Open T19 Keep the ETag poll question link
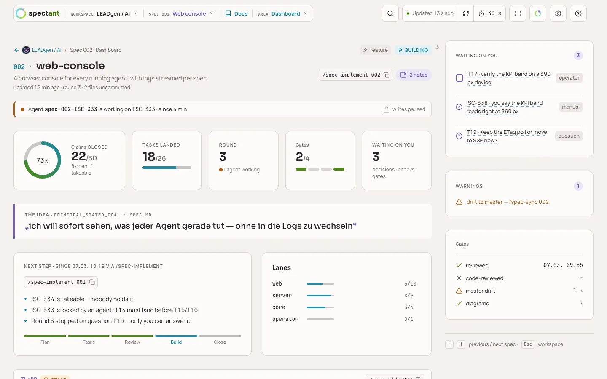607x379 pixels. tap(507, 136)
